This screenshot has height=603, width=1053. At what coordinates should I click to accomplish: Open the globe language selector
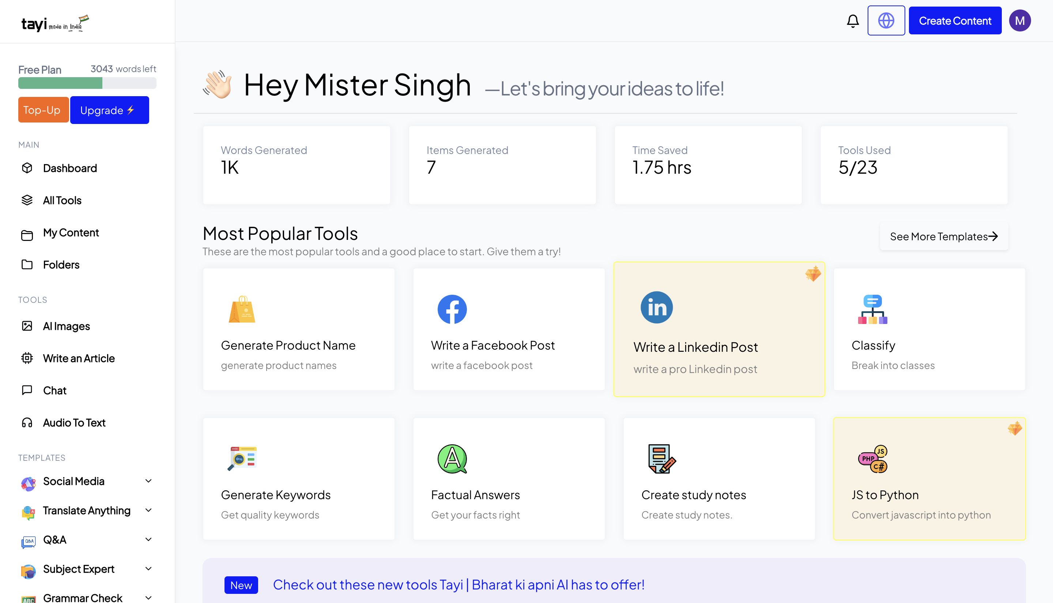[x=886, y=21]
